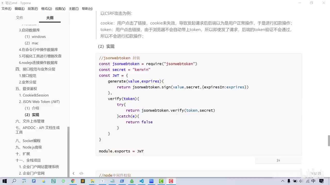Click the return false code line
Image resolution: width=330 pixels, height=185 pixels.
pyautogui.click(x=139, y=122)
